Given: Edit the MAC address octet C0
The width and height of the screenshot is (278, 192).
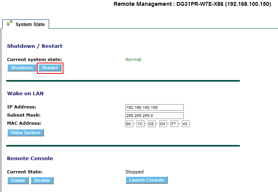Looking at the screenshot, I should pyautogui.click(x=151, y=124).
